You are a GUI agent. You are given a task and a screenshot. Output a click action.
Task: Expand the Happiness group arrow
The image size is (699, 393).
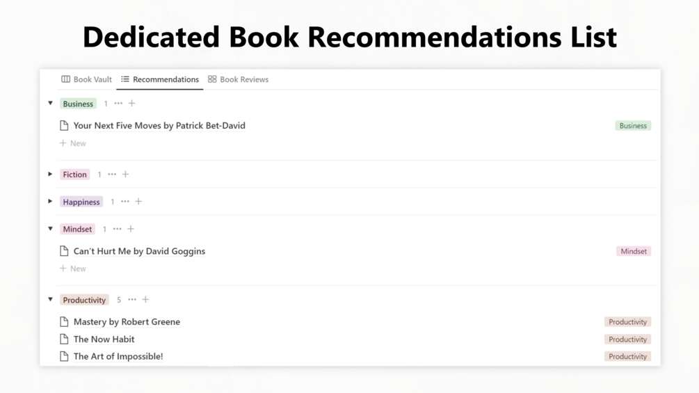pyautogui.click(x=50, y=202)
